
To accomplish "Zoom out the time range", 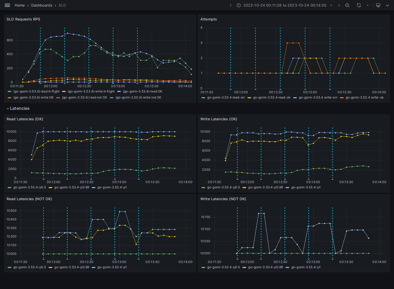I will point(347,5).
